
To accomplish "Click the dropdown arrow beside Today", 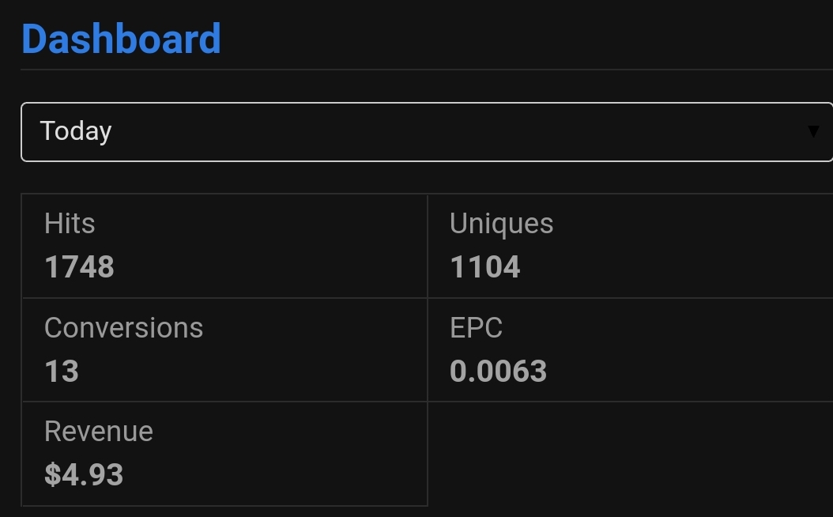I will coord(812,132).
